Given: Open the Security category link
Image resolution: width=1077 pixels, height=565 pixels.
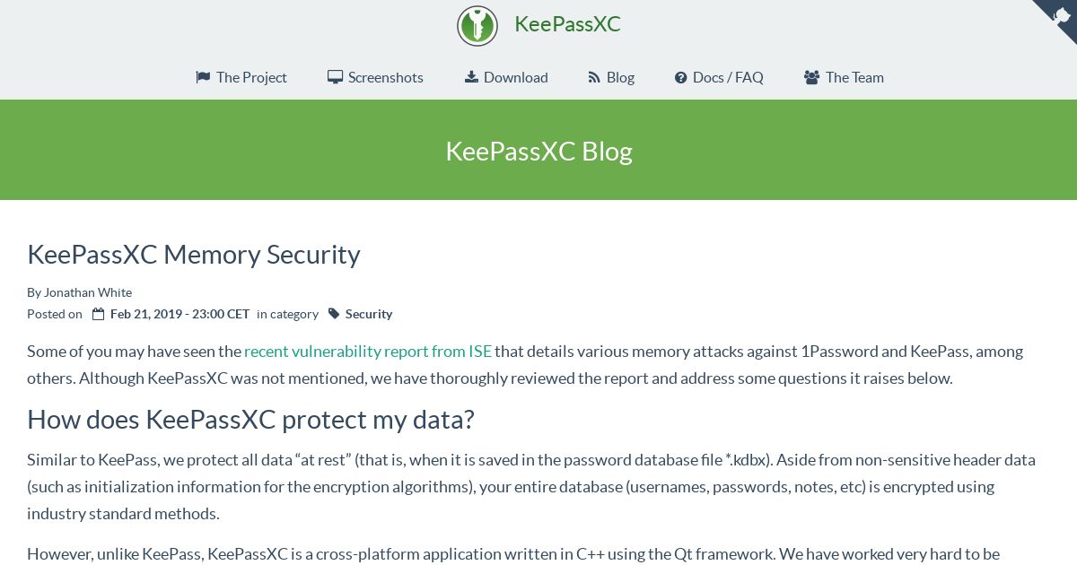Looking at the screenshot, I should pos(369,314).
